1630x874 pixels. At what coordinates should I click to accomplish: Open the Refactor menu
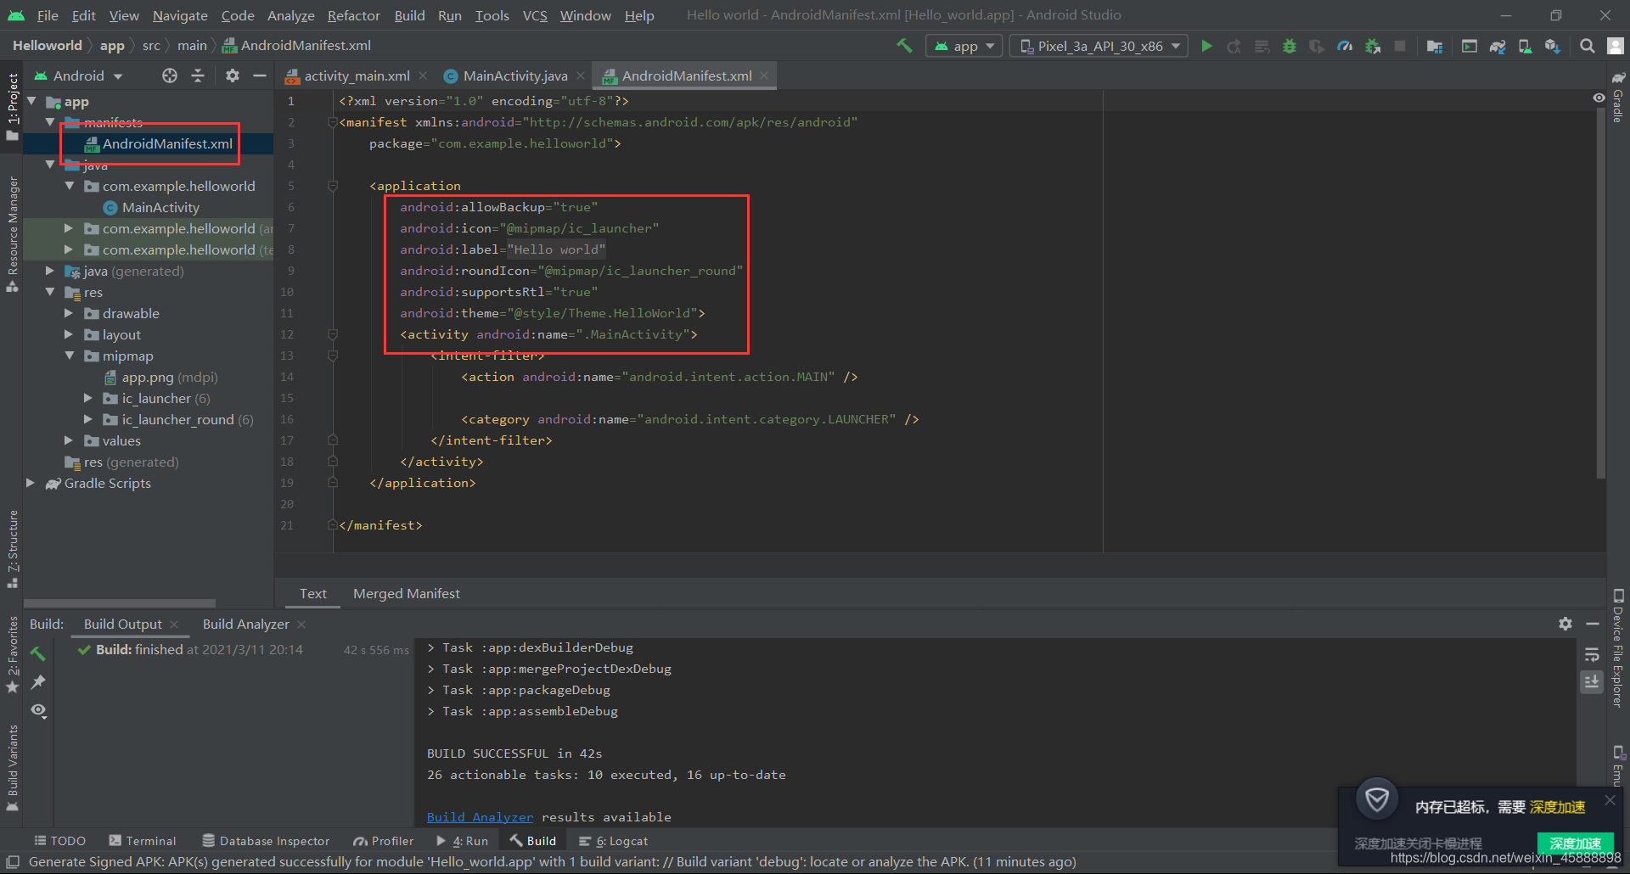(354, 15)
